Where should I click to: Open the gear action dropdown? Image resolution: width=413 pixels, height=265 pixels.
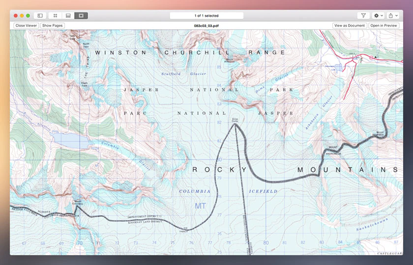pyautogui.click(x=379, y=16)
